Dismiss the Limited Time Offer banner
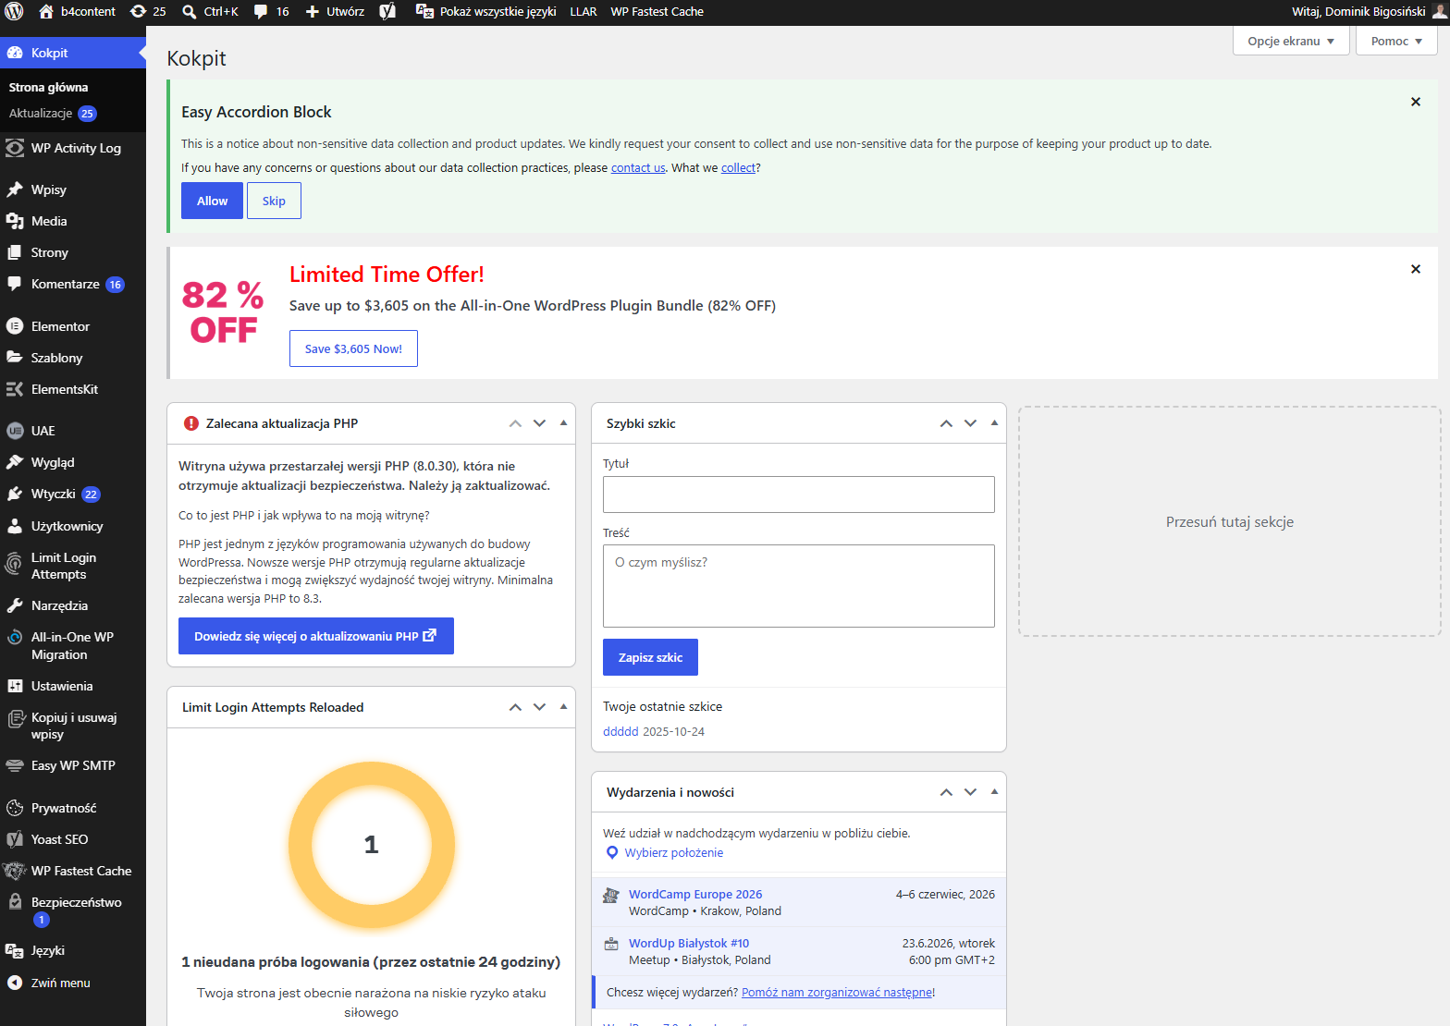 (1415, 269)
